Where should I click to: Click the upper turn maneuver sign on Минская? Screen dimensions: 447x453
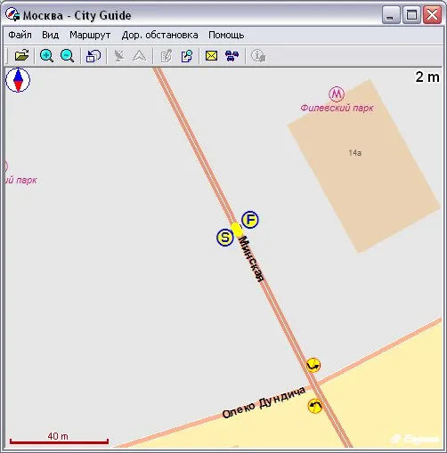(x=313, y=365)
